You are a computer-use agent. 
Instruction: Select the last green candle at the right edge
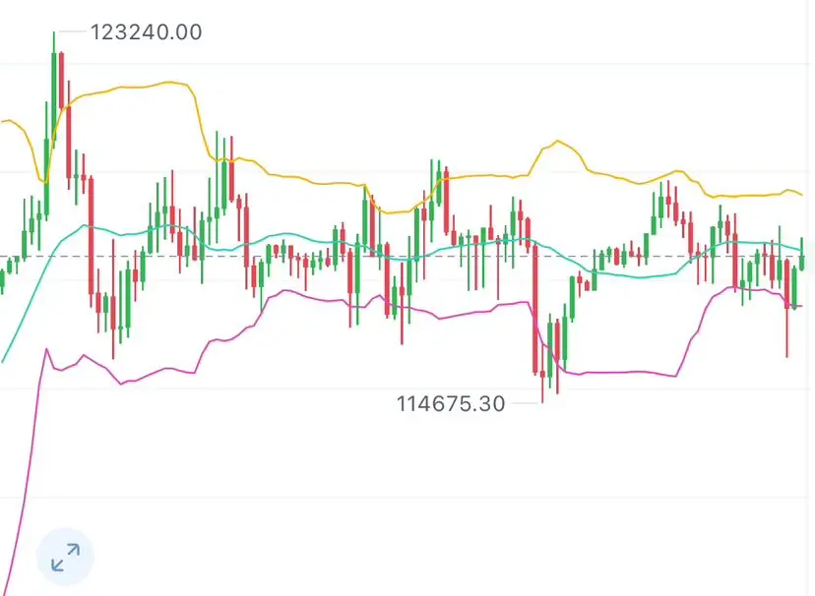[x=802, y=255]
